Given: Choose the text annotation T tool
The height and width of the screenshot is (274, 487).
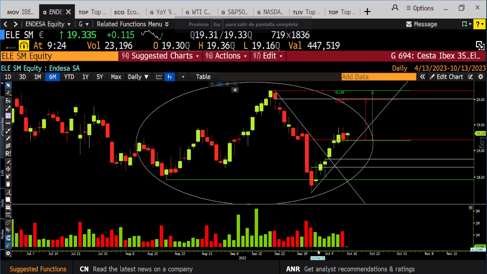Looking at the screenshot, I should 8,116.
